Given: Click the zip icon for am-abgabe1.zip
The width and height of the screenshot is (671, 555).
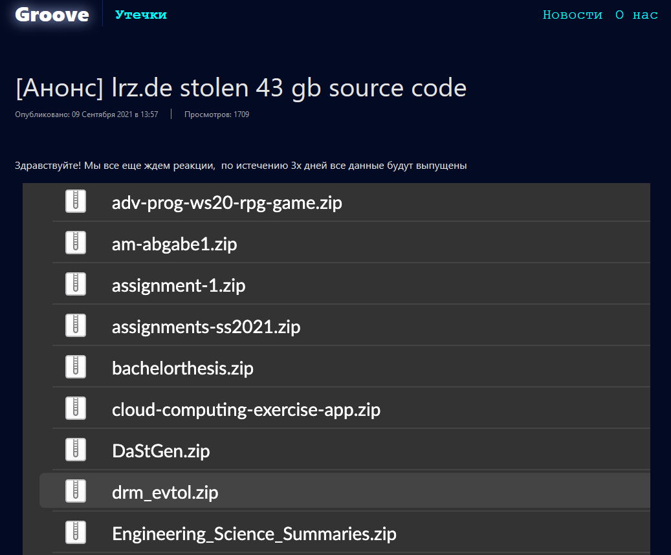Looking at the screenshot, I should [76, 243].
